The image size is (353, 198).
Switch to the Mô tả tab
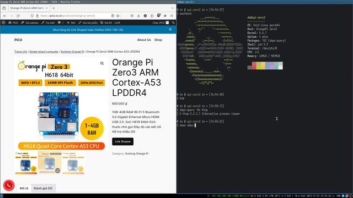(24, 188)
